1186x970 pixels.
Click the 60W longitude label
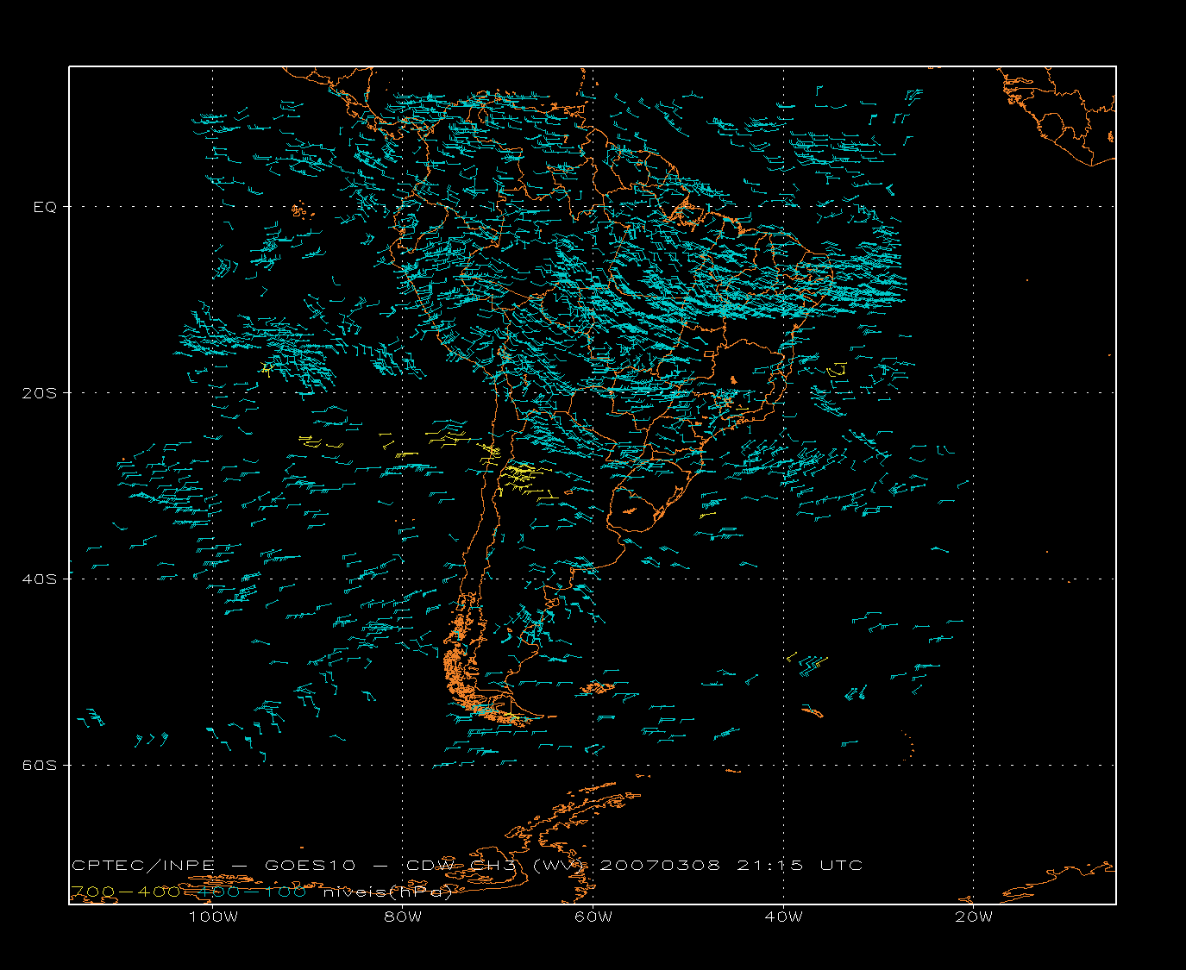pyautogui.click(x=593, y=917)
